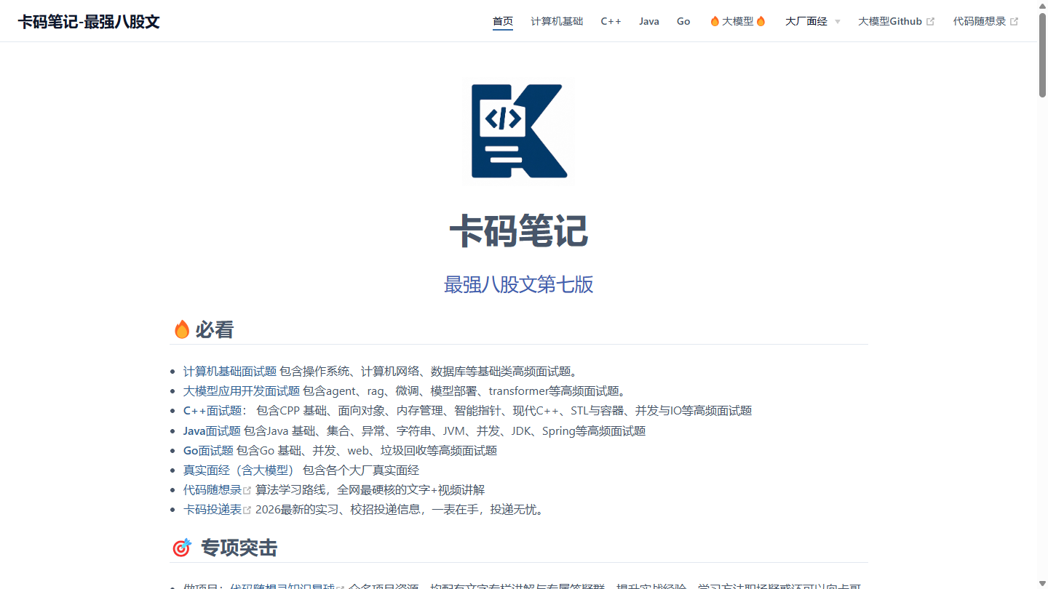Click text 算法学习路线，全网最硬核的文字+视频讲解
The height and width of the screenshot is (589, 1048).
pos(370,490)
